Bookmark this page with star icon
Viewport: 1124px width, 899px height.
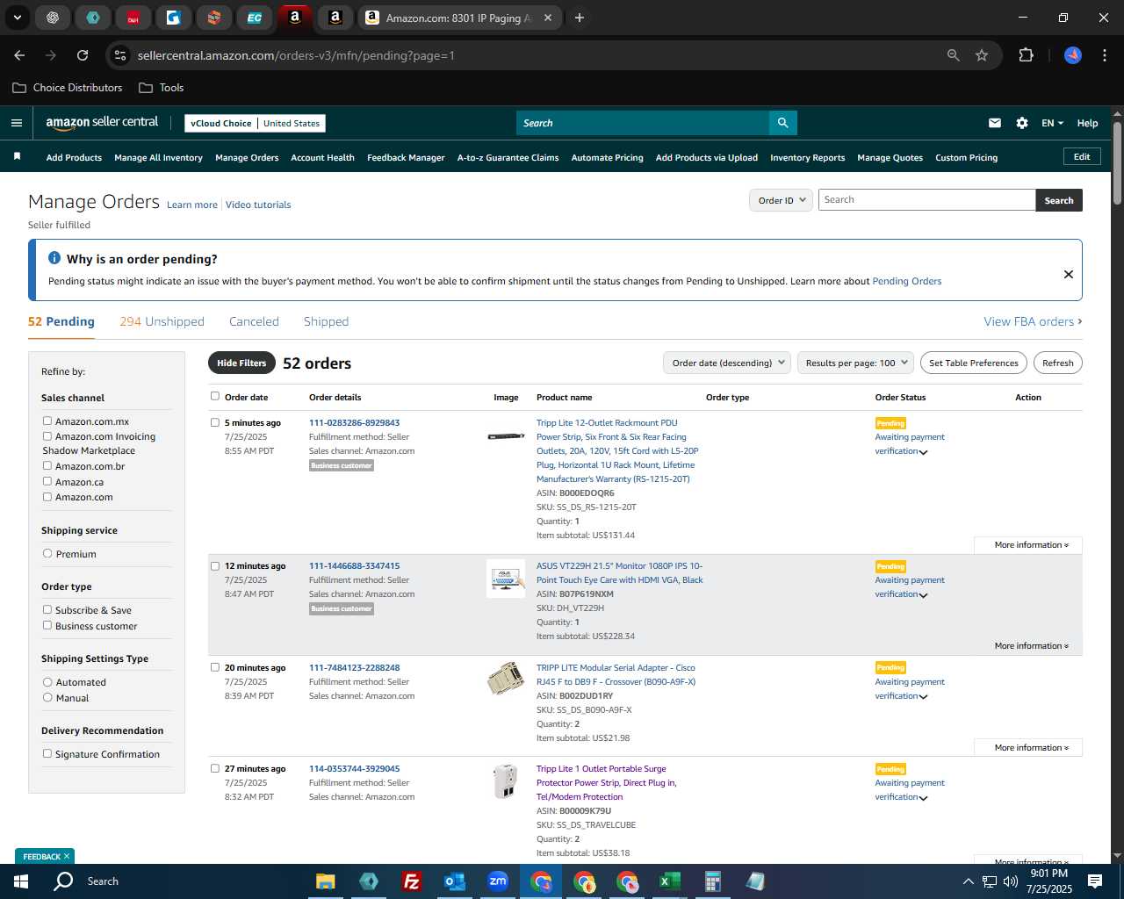(x=982, y=55)
